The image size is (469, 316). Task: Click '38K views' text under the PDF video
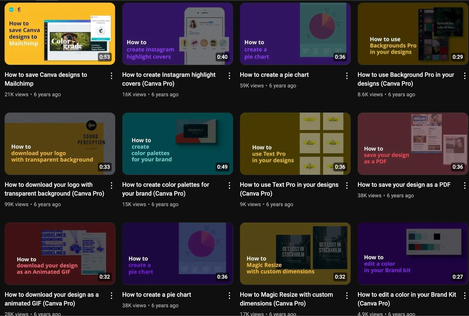click(369, 195)
